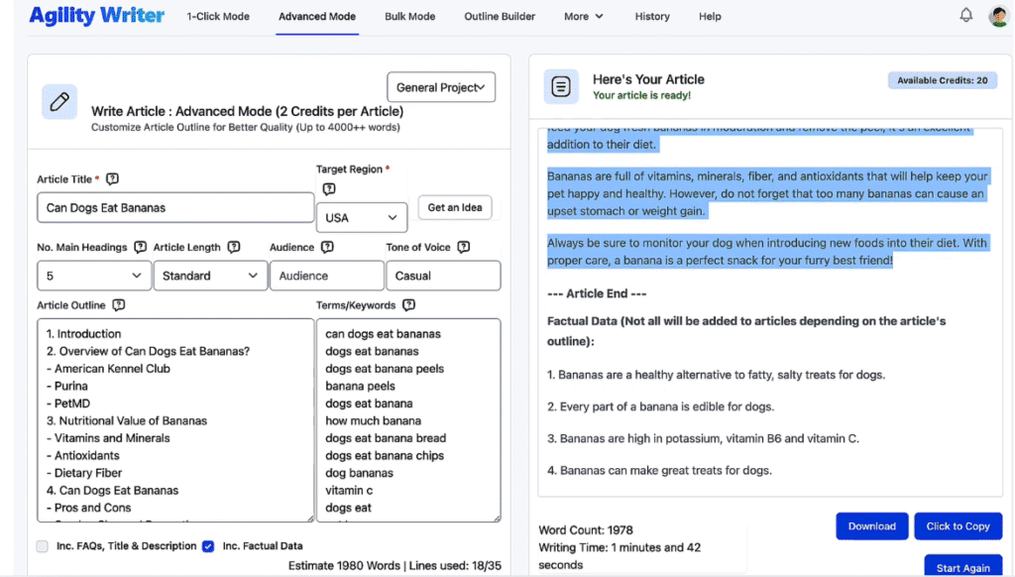Expand the More menu
Image resolution: width=1015 pixels, height=577 pixels.
[x=583, y=16]
